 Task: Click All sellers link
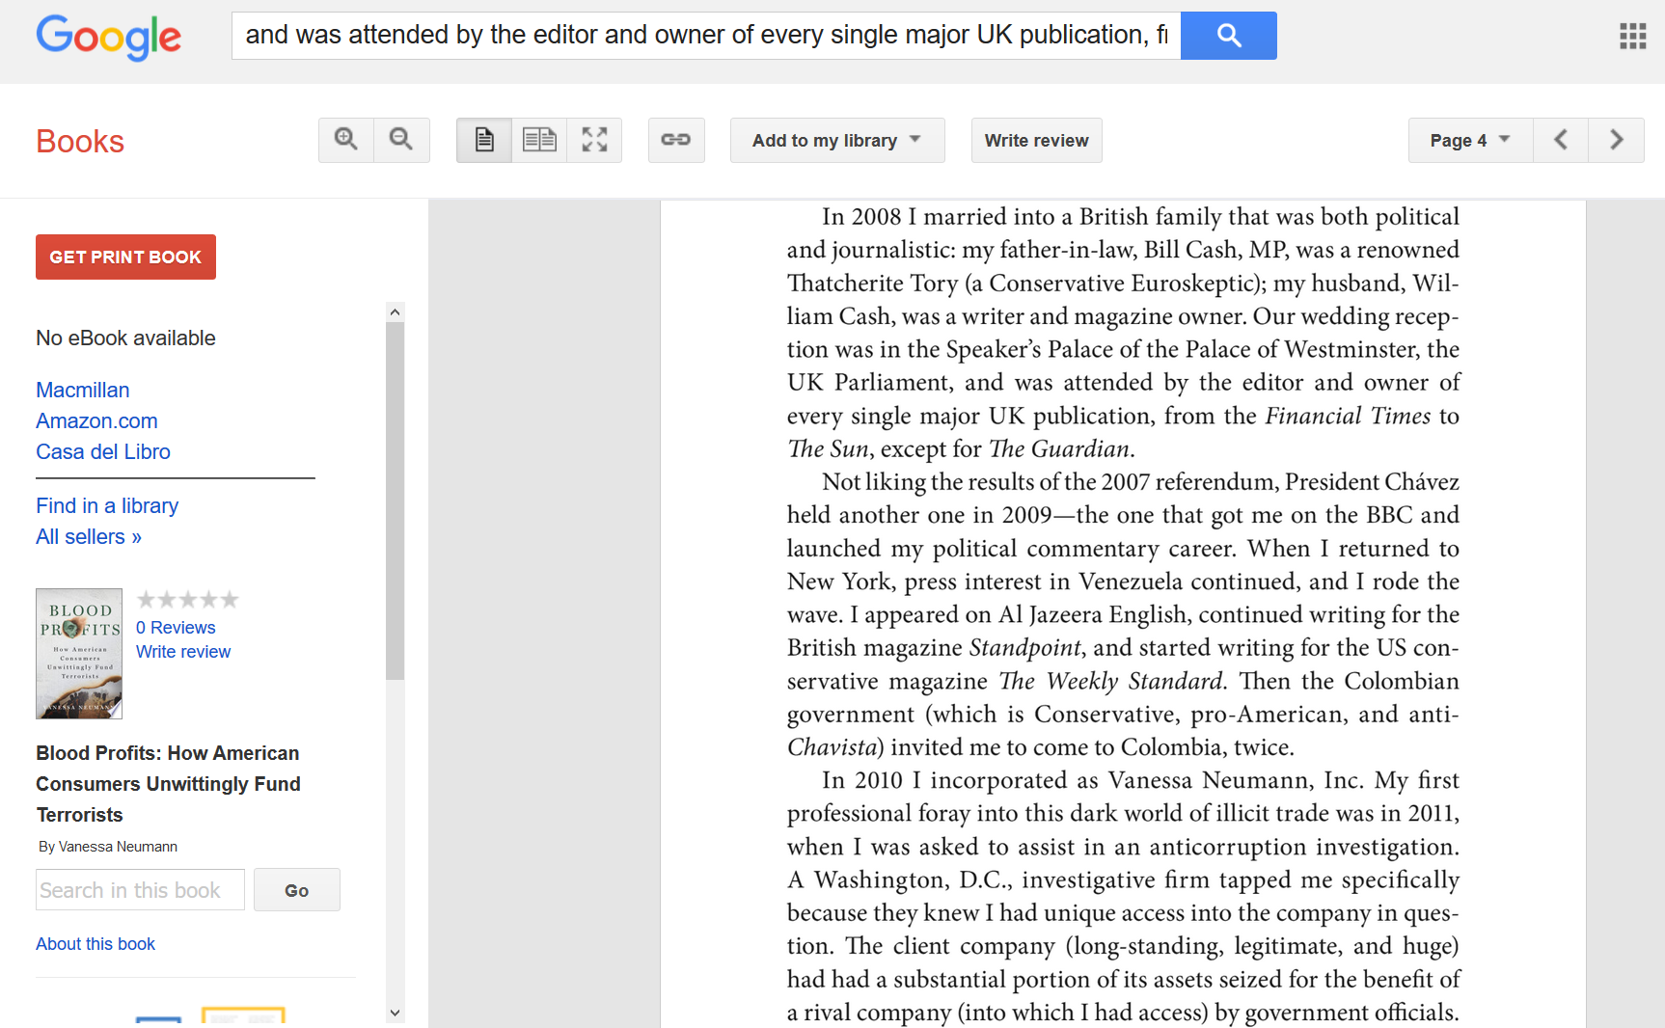click(x=89, y=536)
